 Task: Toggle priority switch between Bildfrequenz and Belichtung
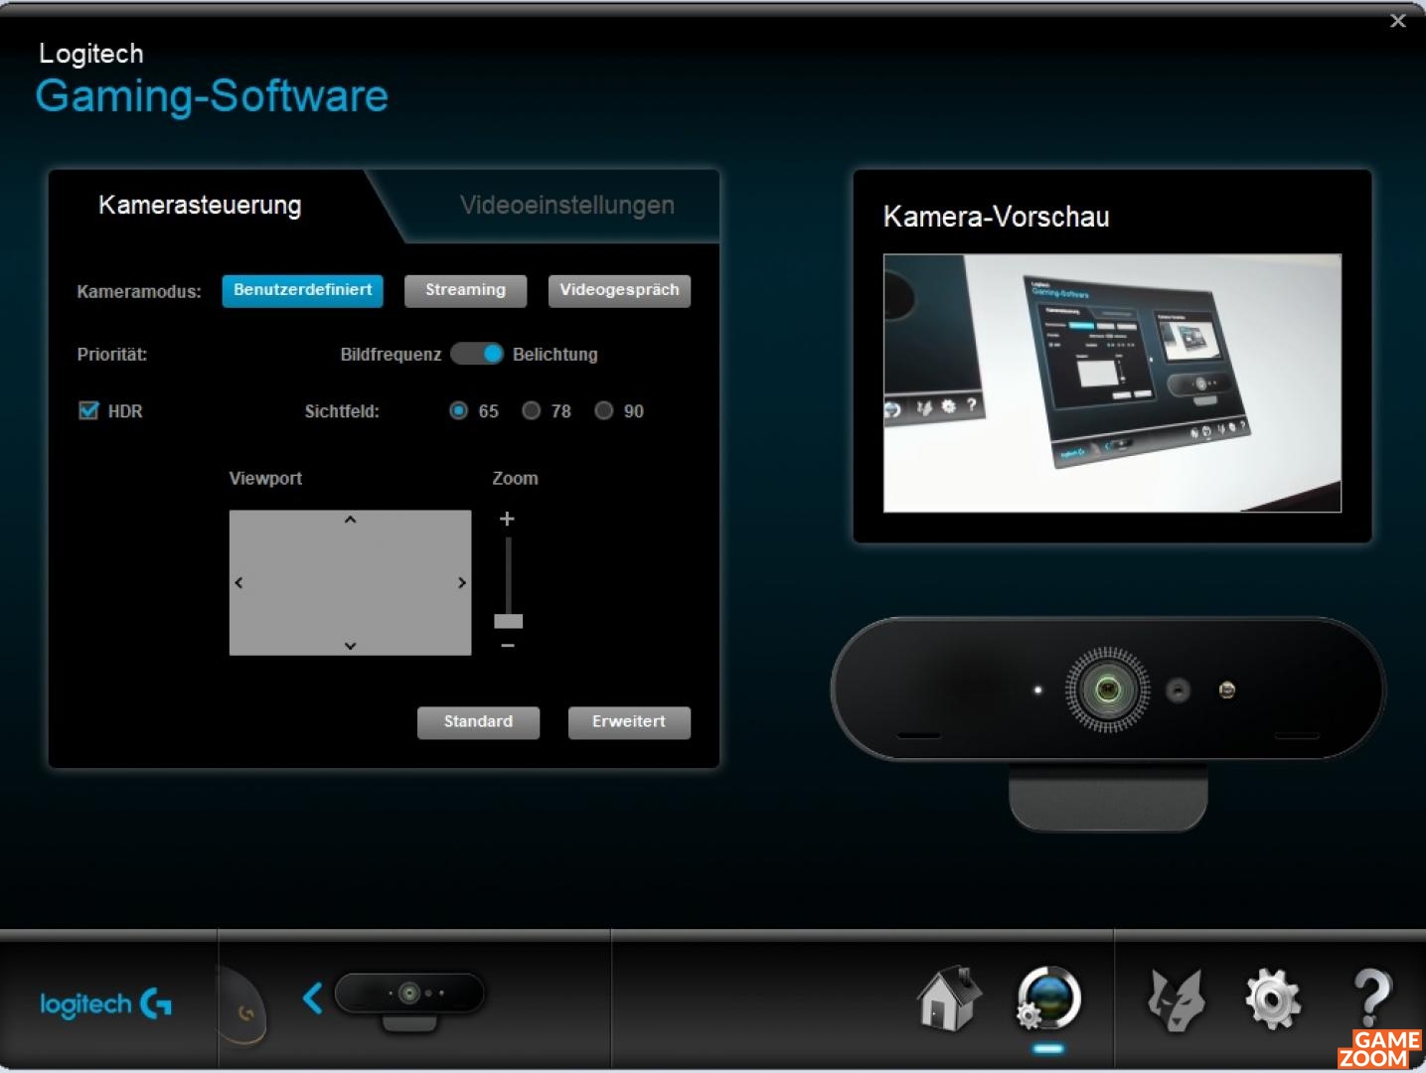click(x=477, y=354)
